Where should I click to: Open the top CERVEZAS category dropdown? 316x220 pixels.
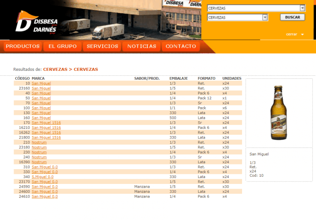tap(256, 8)
